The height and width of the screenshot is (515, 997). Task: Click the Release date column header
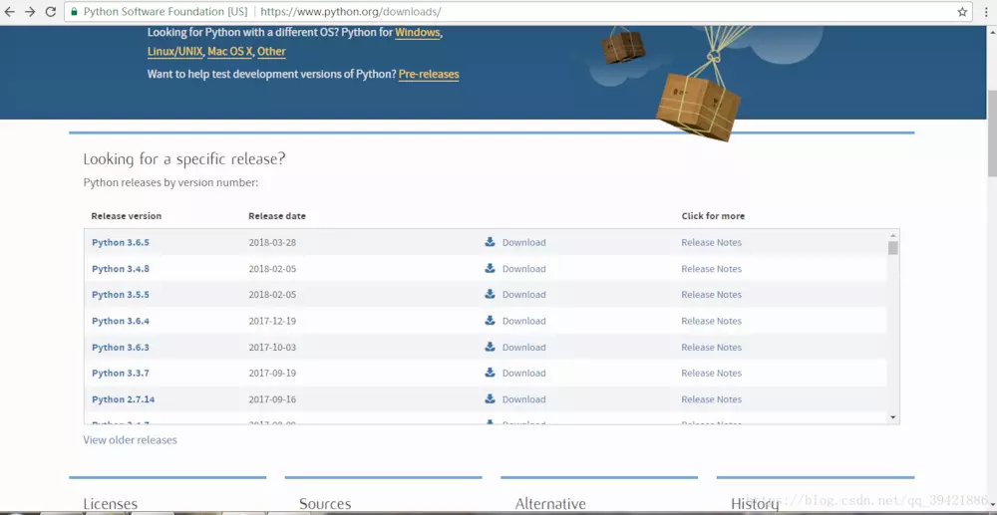tap(276, 216)
